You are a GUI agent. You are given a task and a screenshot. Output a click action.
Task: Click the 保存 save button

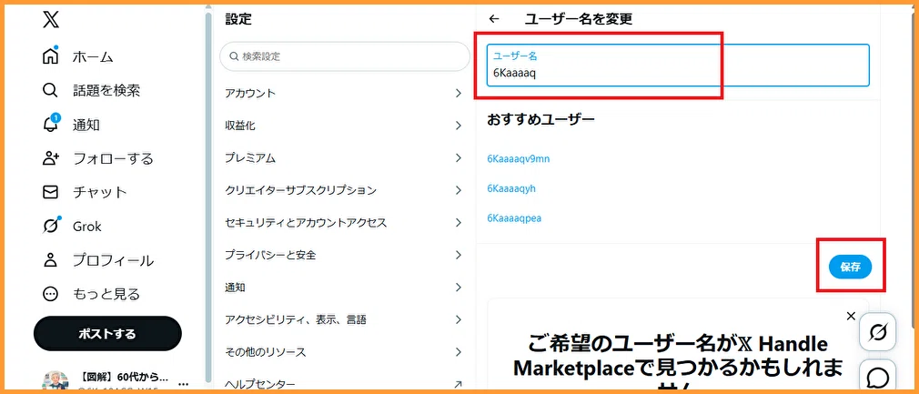[x=850, y=267]
